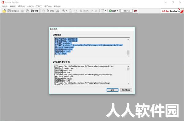Click the 创建日期2006/01/13 line
The height and width of the screenshot is (121, 184).
[63, 70]
